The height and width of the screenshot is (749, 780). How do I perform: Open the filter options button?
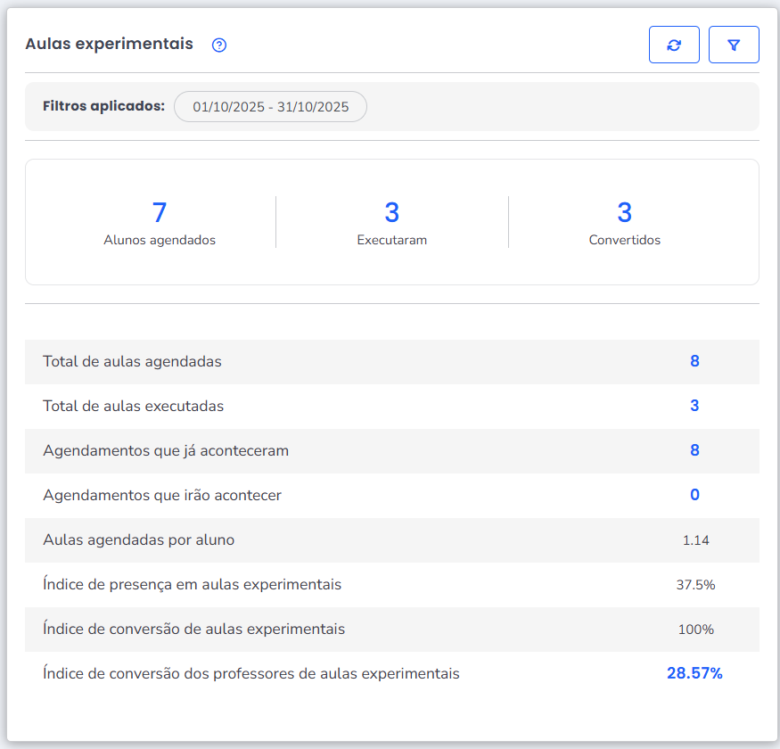click(734, 45)
